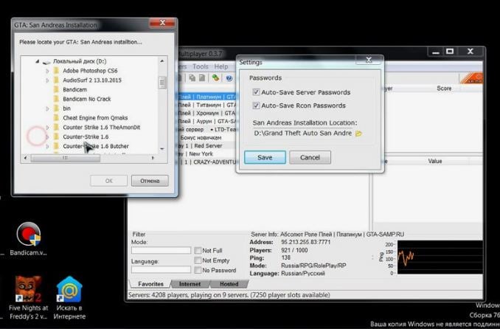Select the Counter Strike 1.6 TheAmonDit label
Viewport: 500px width, 329px height.
click(x=102, y=128)
